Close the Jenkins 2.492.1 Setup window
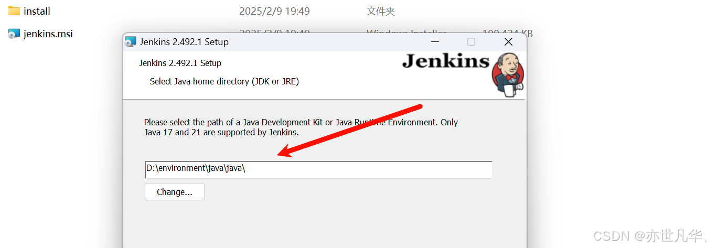Image resolution: width=718 pixels, height=248 pixels. click(508, 42)
